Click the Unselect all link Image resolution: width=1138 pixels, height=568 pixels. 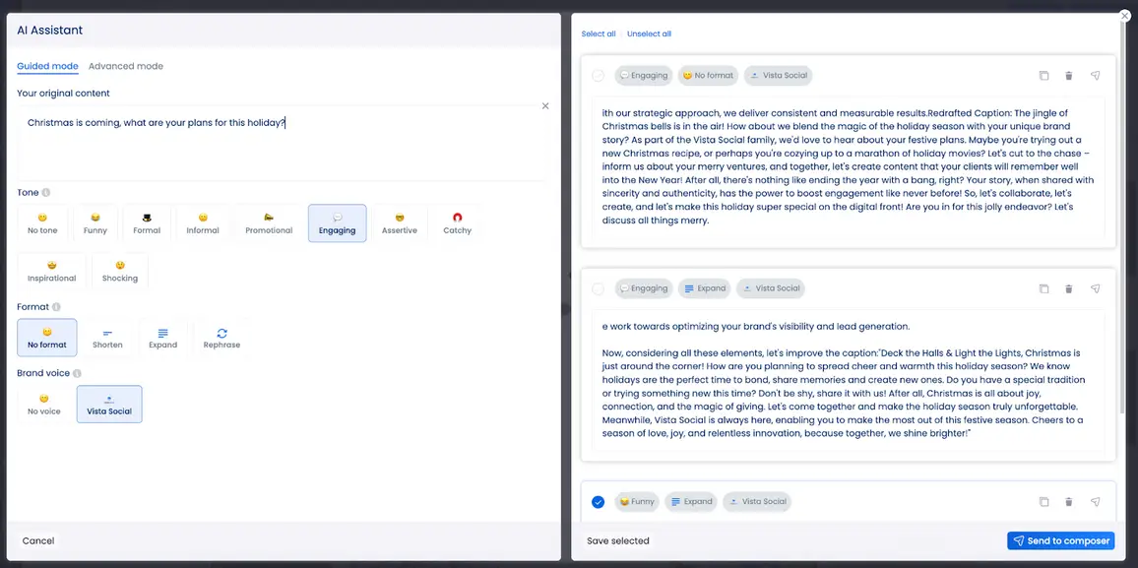coord(649,32)
